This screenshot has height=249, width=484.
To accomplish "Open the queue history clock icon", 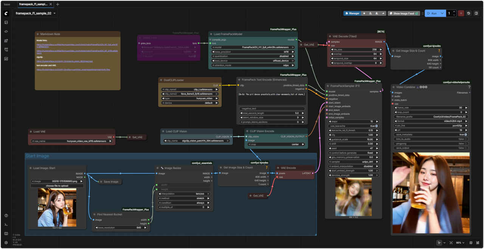I will [469, 13].
